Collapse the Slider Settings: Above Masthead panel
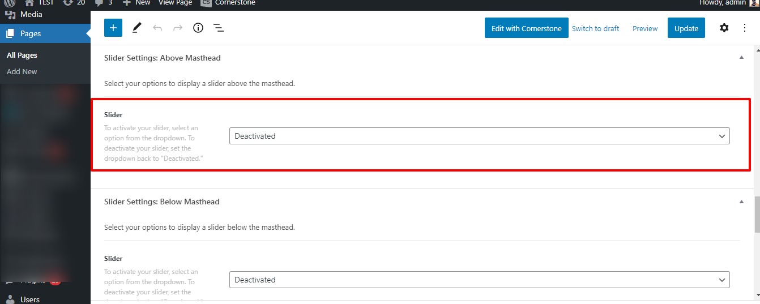 pos(741,58)
